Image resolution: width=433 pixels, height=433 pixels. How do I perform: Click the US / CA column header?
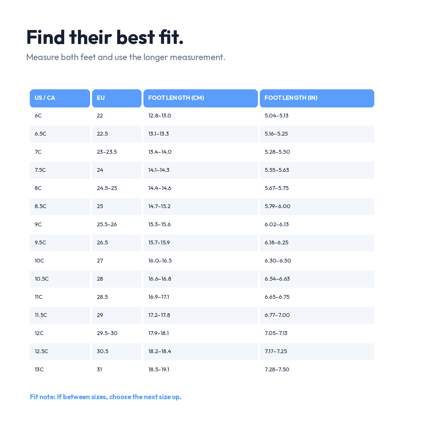(60, 98)
